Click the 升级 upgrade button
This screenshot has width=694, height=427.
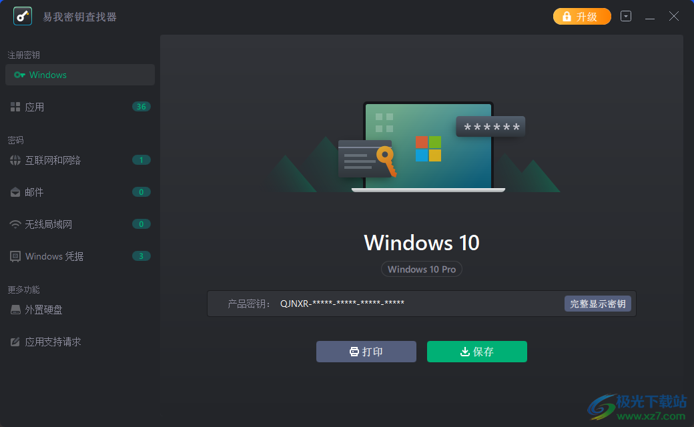coord(582,17)
